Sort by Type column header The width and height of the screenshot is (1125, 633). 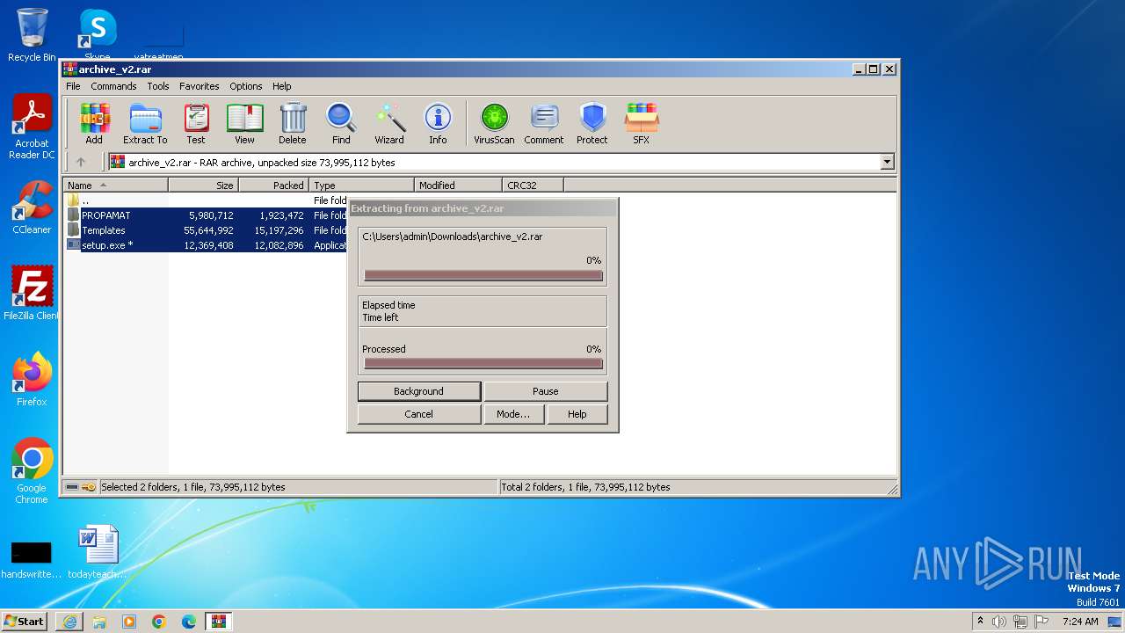(x=361, y=185)
